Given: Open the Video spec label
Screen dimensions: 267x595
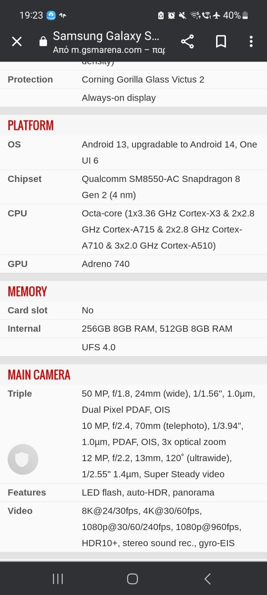Looking at the screenshot, I should [x=20, y=511].
